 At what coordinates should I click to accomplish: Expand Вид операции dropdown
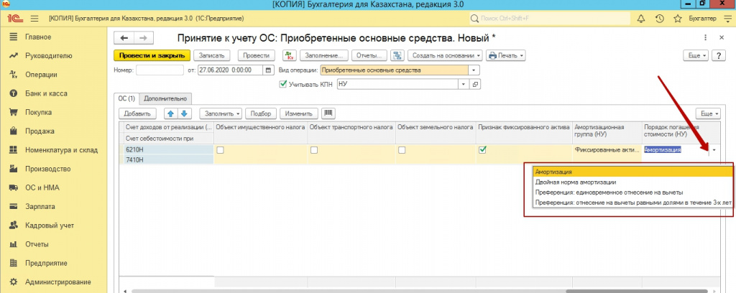pyautogui.click(x=474, y=70)
